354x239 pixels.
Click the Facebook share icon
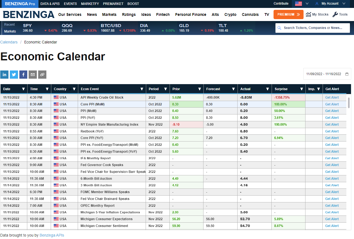[23, 75]
